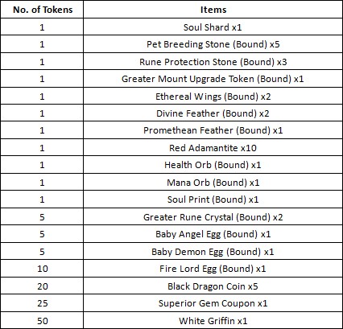
Task: Select the Greater Mount Upgrade Token (Bound) x1 cell
Action: click(x=213, y=79)
